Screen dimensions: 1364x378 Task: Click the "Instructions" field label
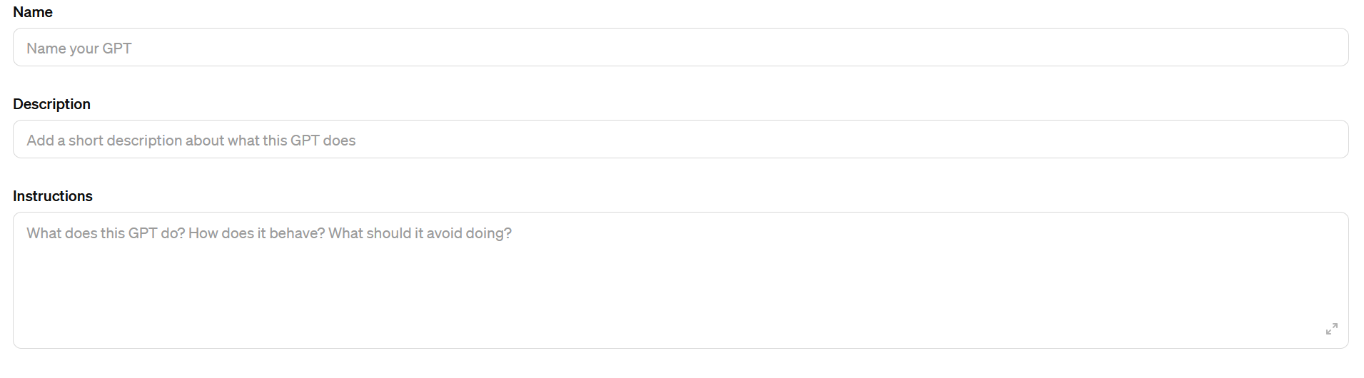(53, 196)
